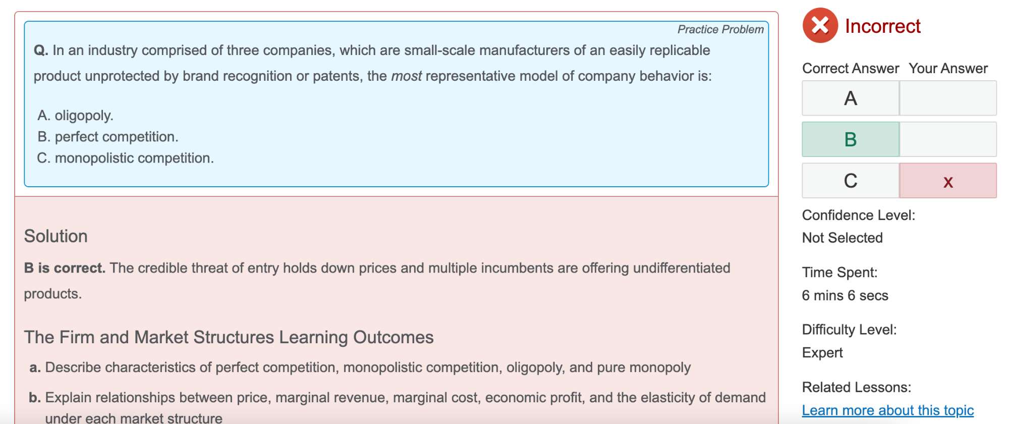The width and height of the screenshot is (1009, 424).
Task: Select answer option B. perfect competition
Action: pyautogui.click(x=107, y=137)
